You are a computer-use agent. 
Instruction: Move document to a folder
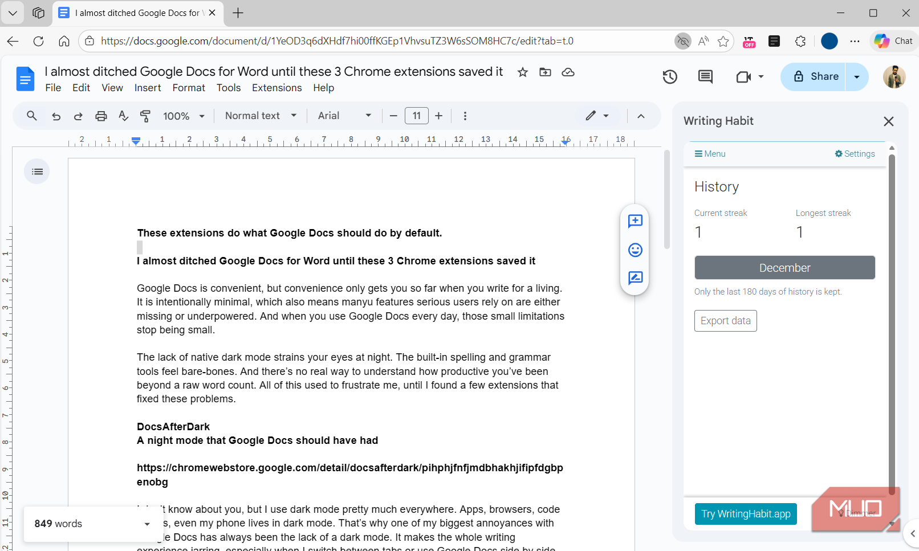pyautogui.click(x=545, y=72)
